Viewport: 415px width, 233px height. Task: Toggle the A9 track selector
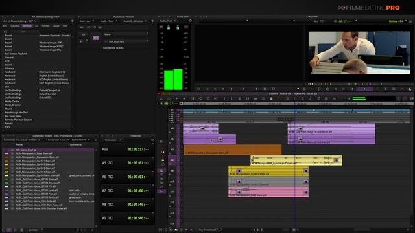pos(172,171)
